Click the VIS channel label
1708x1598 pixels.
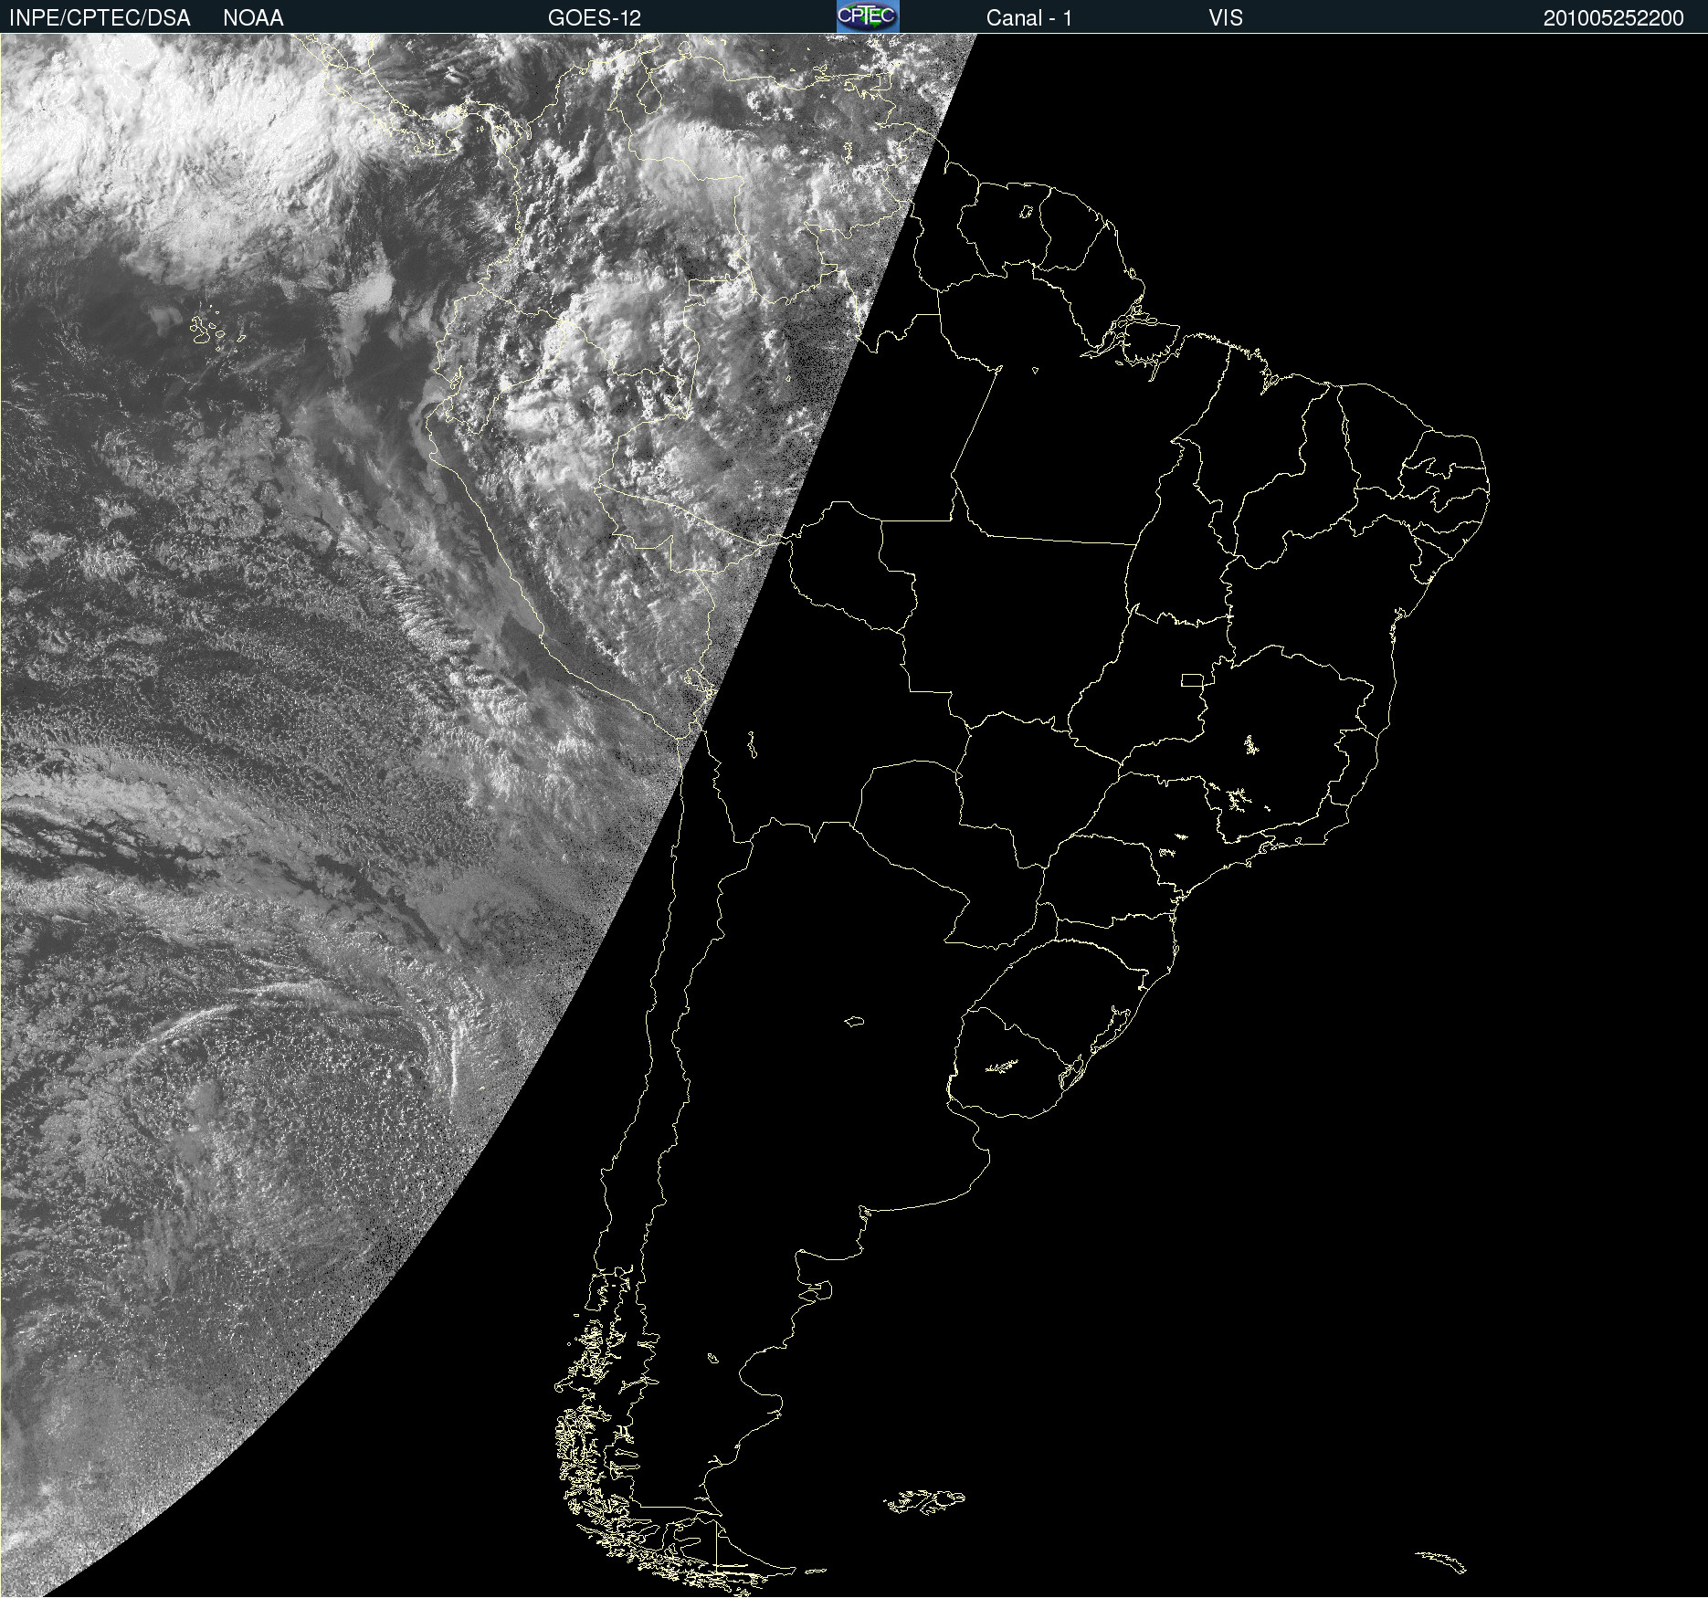pos(1226,18)
